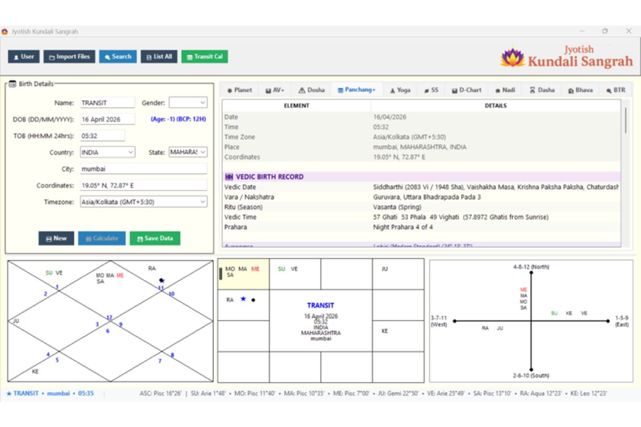Click the Vedic Time row label

point(240,217)
